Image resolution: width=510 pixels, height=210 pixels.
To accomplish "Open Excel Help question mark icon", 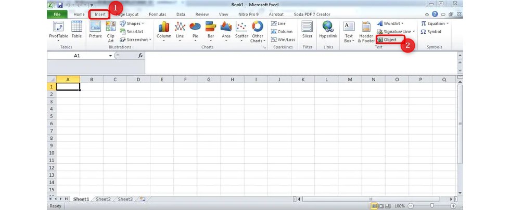I will pos(435,15).
